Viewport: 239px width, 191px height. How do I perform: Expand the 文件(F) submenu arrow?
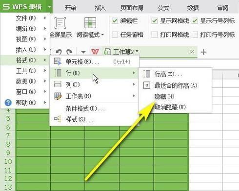click(x=45, y=18)
